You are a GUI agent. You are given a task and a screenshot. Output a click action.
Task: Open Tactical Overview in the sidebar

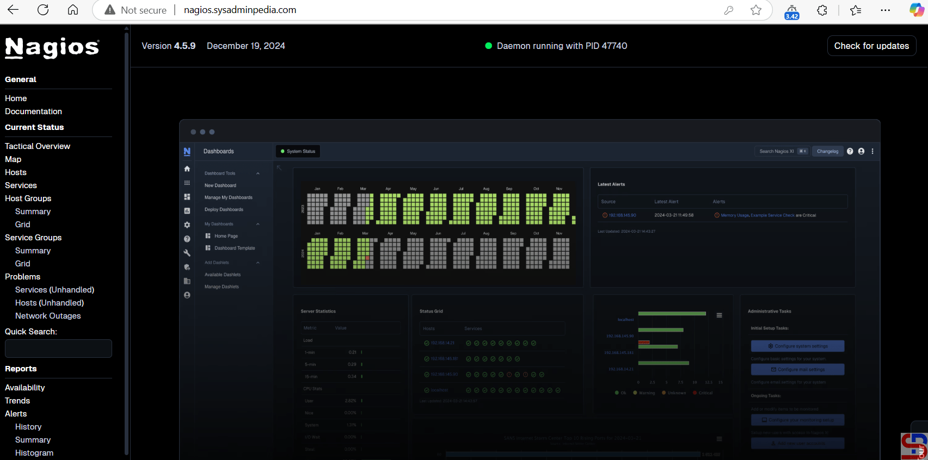pos(38,146)
